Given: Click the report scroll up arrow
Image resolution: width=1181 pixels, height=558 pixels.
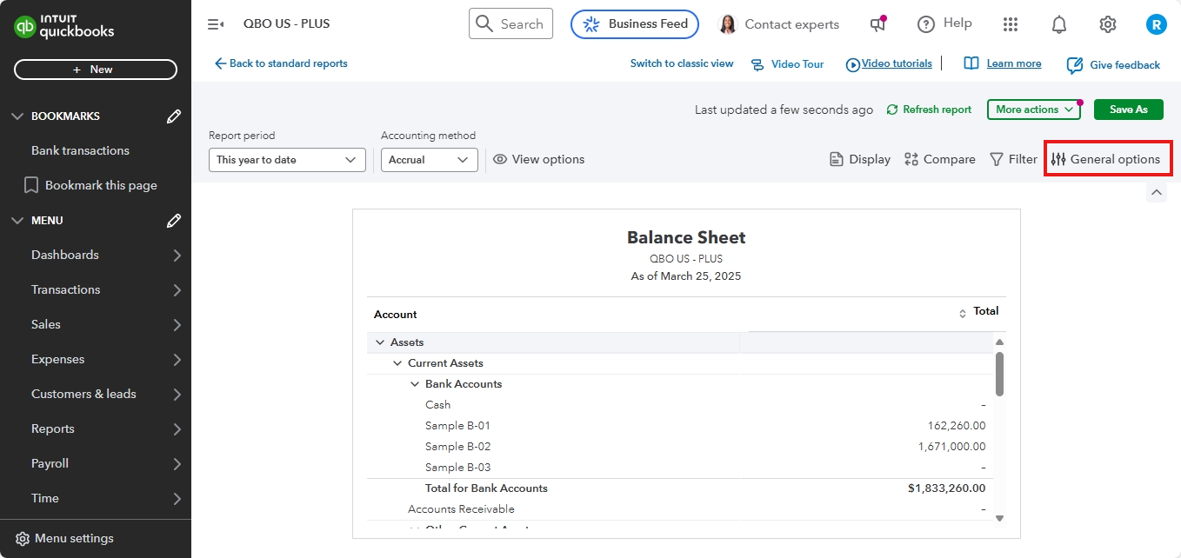Looking at the screenshot, I should coord(999,342).
